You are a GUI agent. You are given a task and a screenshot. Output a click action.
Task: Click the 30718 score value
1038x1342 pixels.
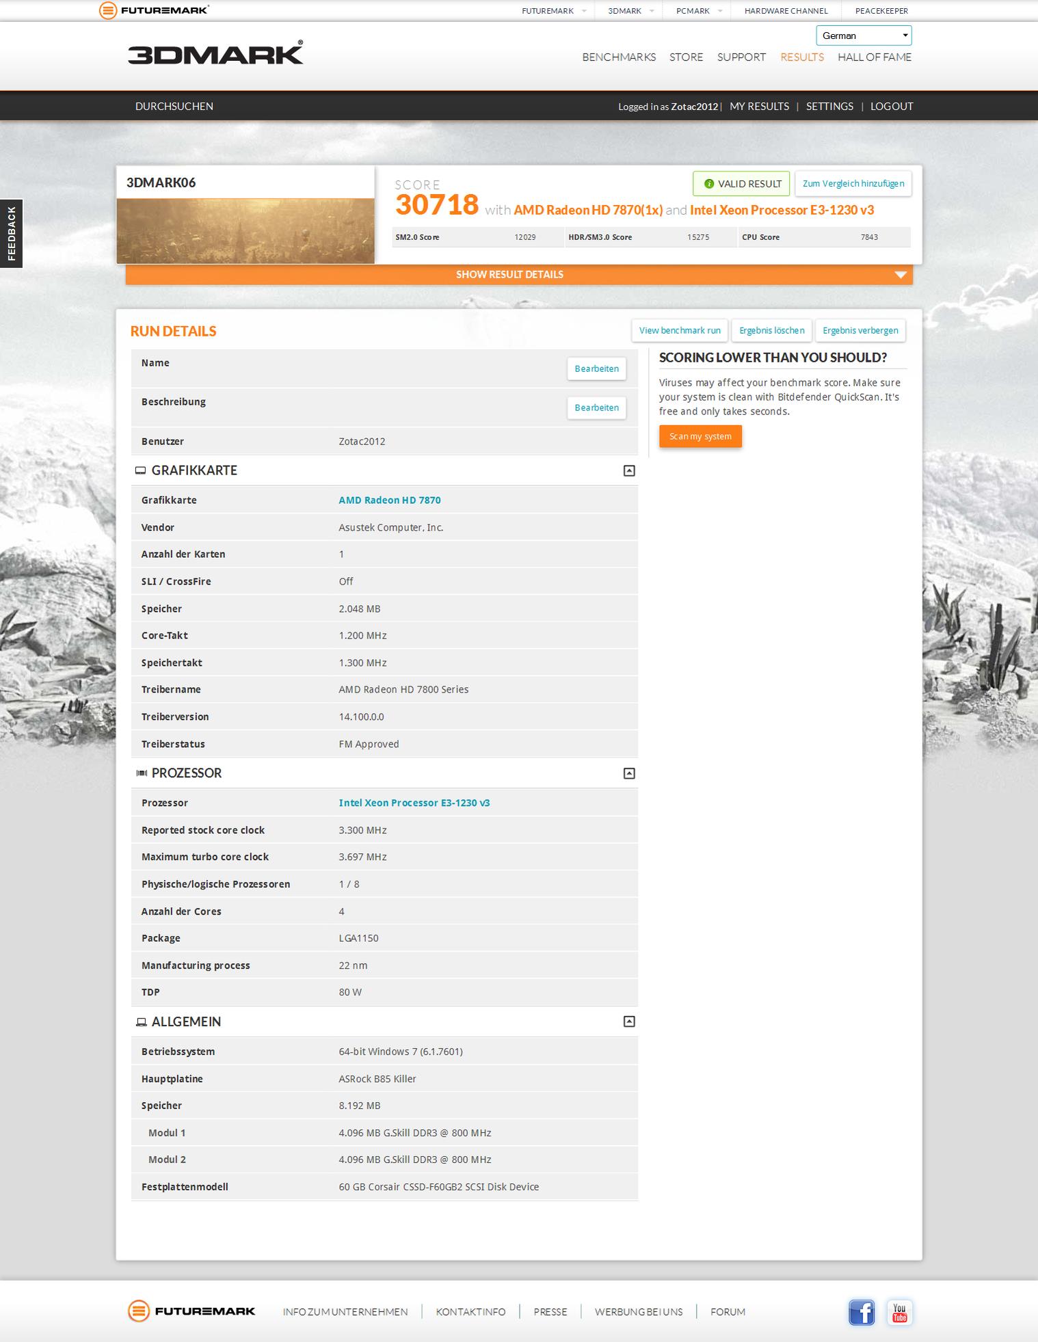tap(437, 204)
